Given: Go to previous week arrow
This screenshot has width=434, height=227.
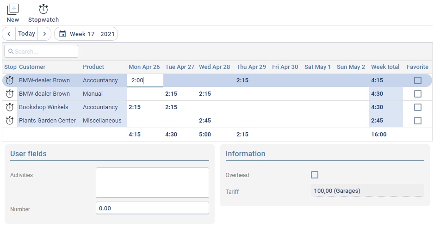Looking at the screenshot, I should pos(9,34).
